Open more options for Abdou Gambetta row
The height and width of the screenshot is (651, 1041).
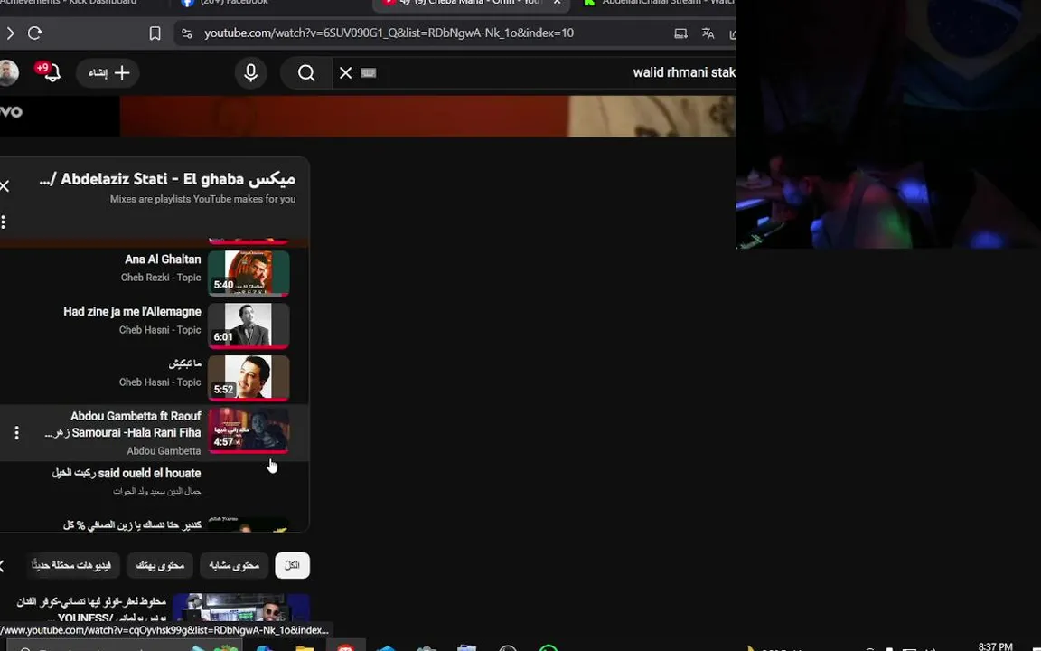[x=16, y=433]
